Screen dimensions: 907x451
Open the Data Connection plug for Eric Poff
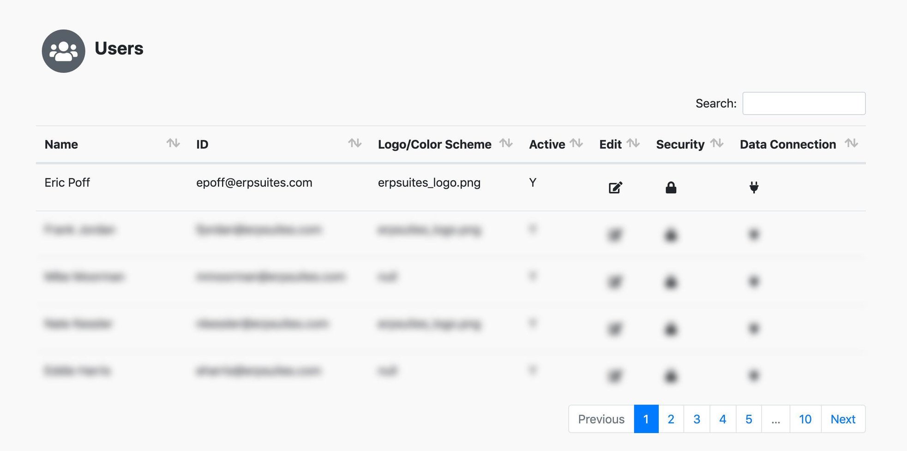pos(754,187)
